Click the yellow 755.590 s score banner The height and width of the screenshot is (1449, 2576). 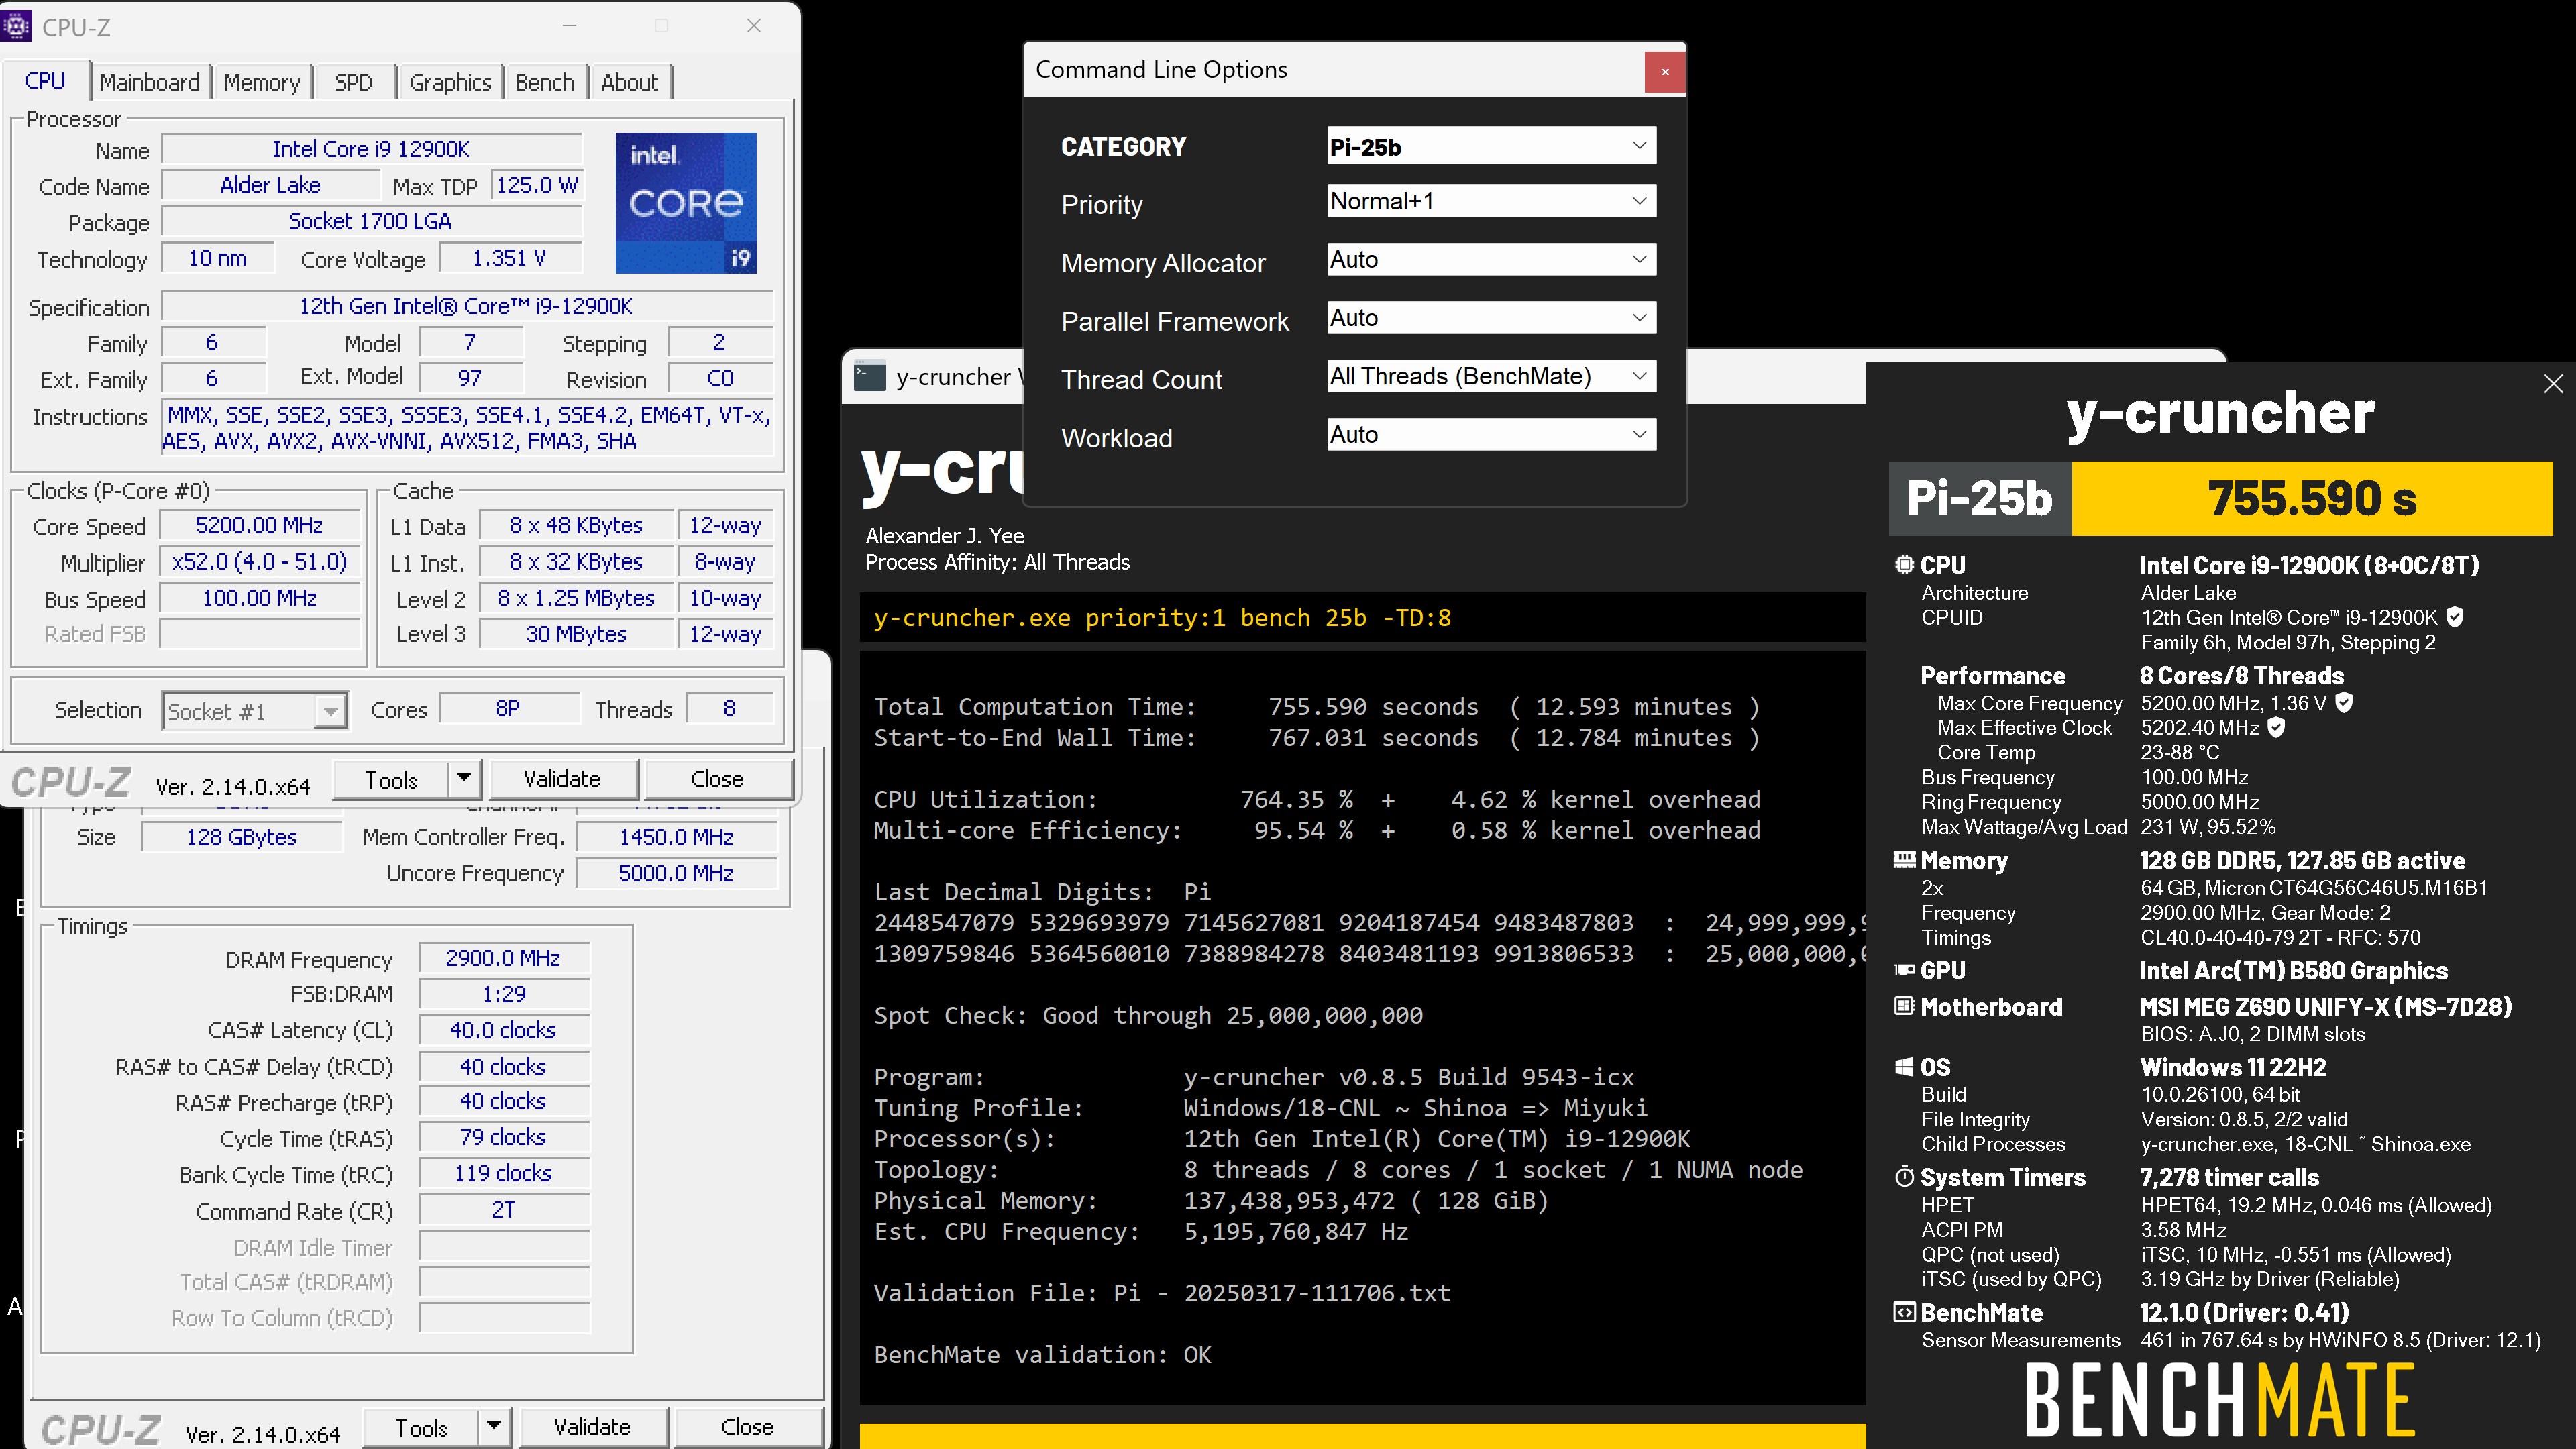[x=2312, y=498]
